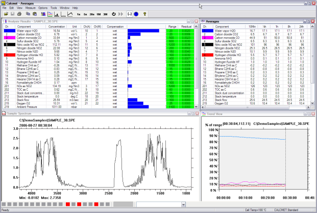Click the vertical scrollbar down arrow in Averages
317x213 pixels.
(x=312, y=103)
